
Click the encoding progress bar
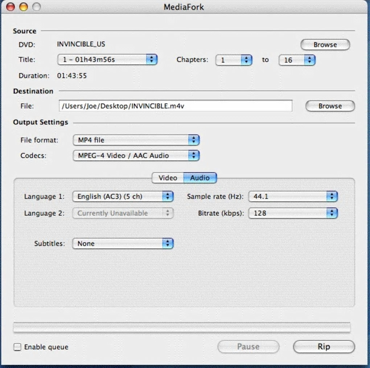click(182, 327)
